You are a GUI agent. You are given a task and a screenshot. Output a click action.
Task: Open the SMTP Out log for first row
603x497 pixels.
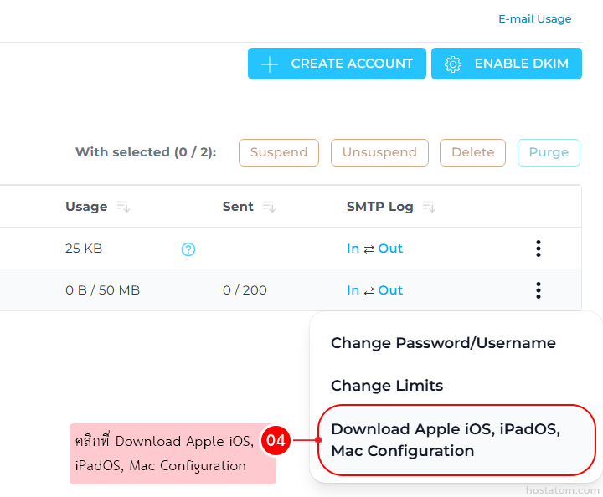[390, 248]
